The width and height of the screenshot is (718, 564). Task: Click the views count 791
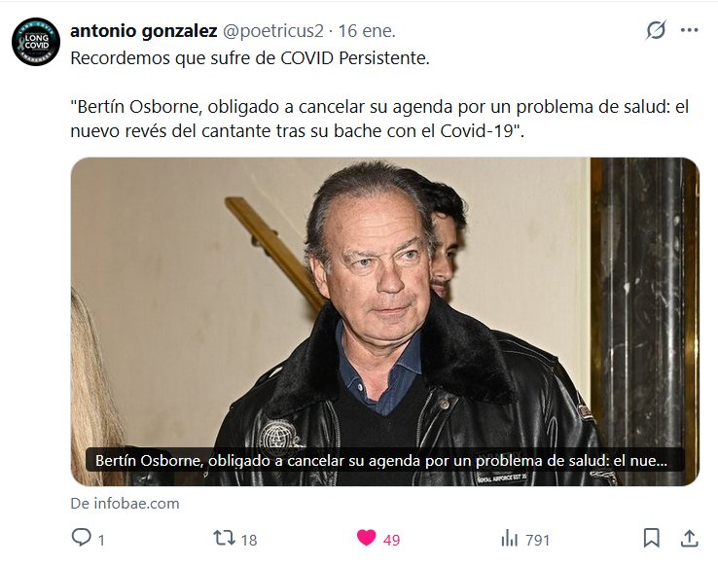[x=537, y=541]
